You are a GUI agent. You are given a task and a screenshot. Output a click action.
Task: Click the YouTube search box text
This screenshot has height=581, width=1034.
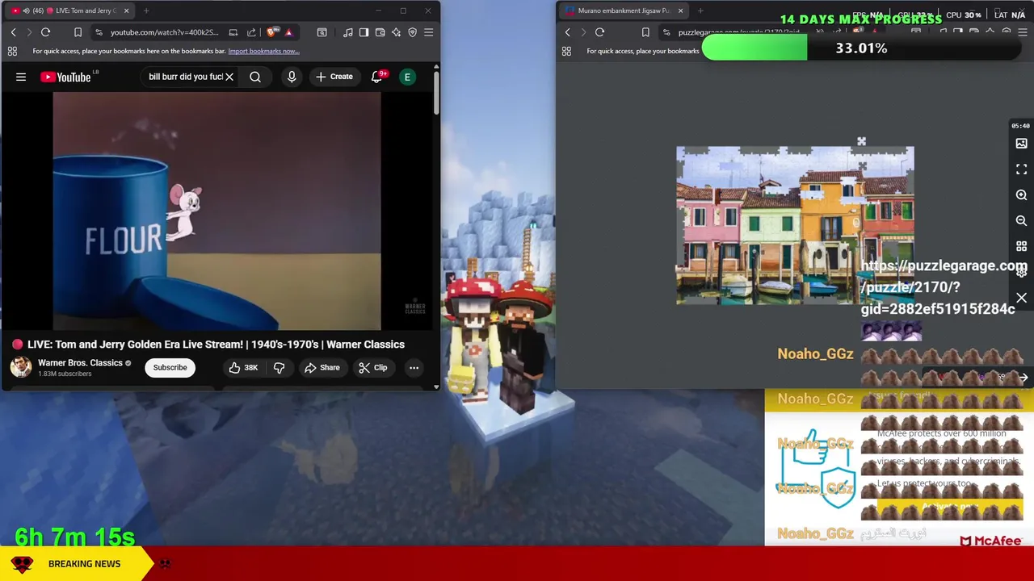(185, 77)
